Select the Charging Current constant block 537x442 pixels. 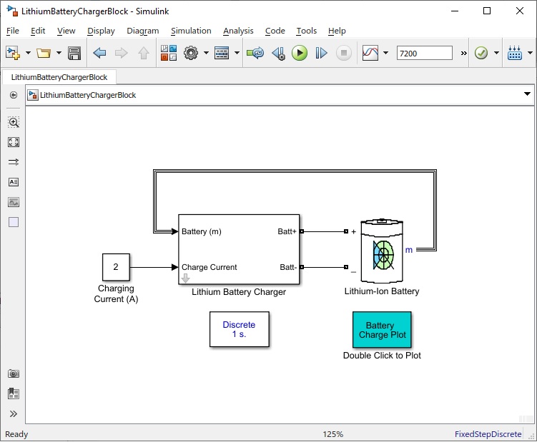[116, 267]
